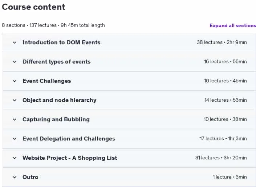Select Website Project - A Shopping List title
This screenshot has width=256, height=187.
coord(70,158)
